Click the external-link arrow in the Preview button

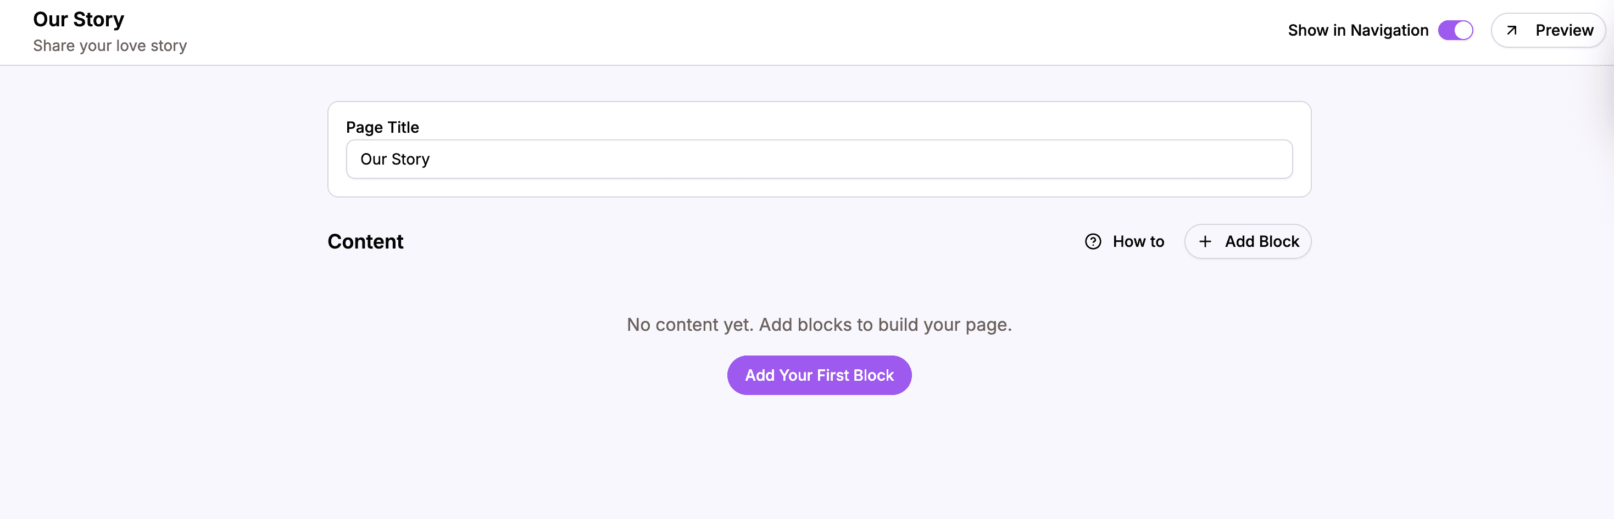coord(1511,30)
